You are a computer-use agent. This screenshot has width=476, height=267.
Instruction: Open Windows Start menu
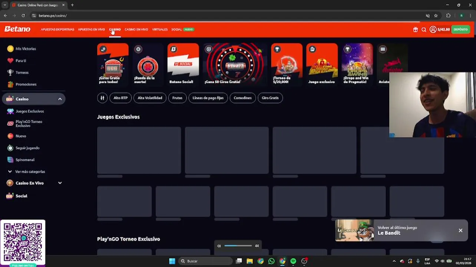172,261
